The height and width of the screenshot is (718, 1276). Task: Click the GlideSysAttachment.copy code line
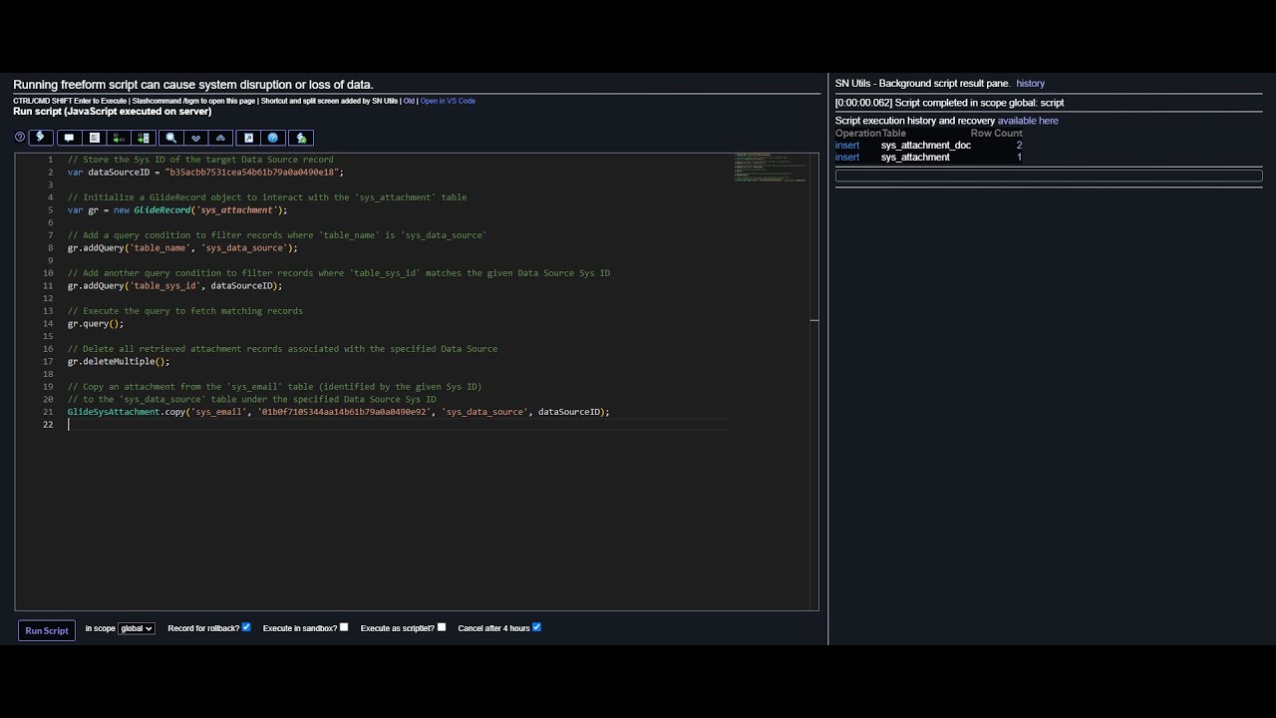pyautogui.click(x=338, y=412)
